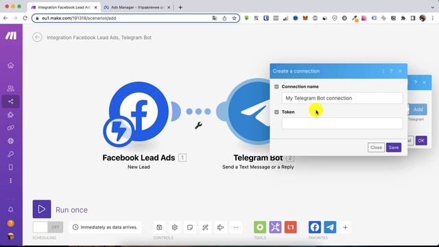Select Facebook favorite icon in bottom bar

[x=315, y=227]
